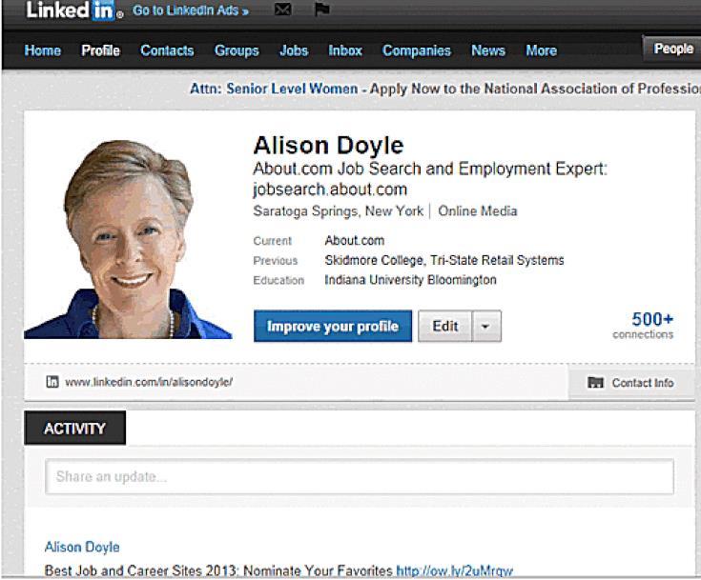The height and width of the screenshot is (580, 701).
Task: Click Best Job and Career Sites 2013 post
Action: 218,570
